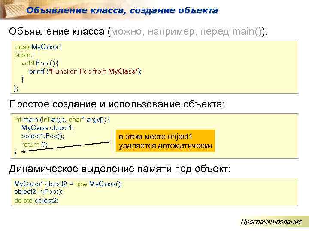Click the "delete object2;" line

(x=36, y=201)
